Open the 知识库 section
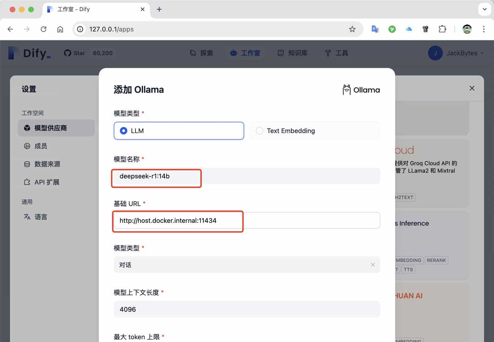Image resolution: width=494 pixels, height=342 pixels. click(x=293, y=53)
